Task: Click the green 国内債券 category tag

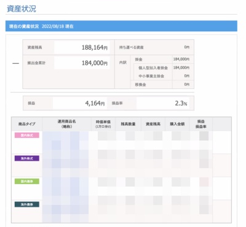Action: coord(27,181)
